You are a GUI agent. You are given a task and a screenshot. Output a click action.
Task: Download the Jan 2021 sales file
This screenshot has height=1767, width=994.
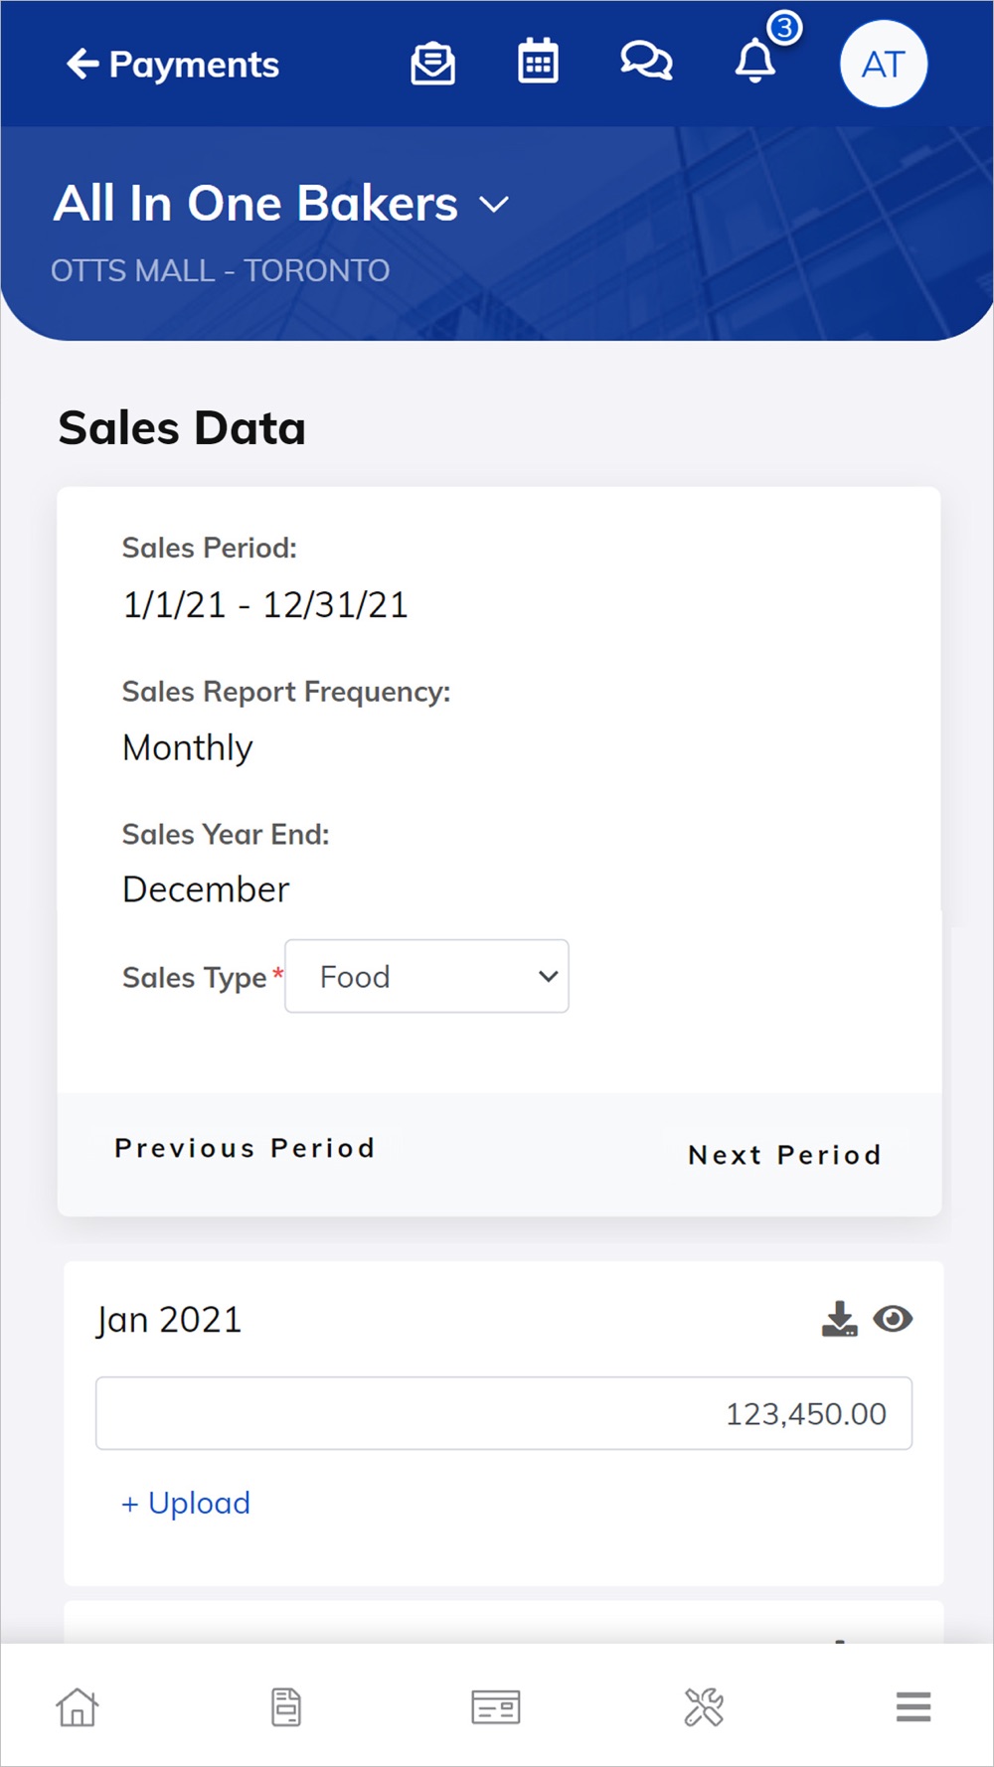pos(839,1319)
